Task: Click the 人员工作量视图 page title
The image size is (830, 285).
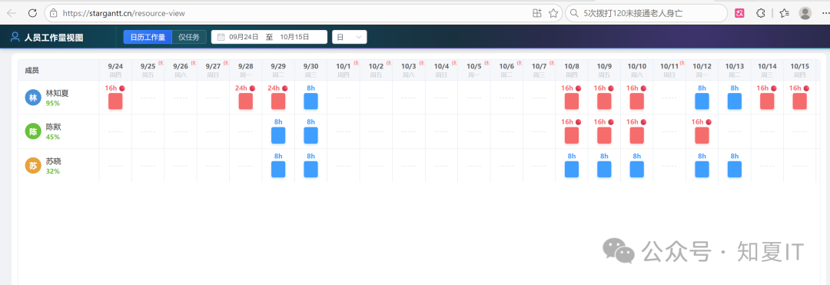Action: pyautogui.click(x=54, y=38)
